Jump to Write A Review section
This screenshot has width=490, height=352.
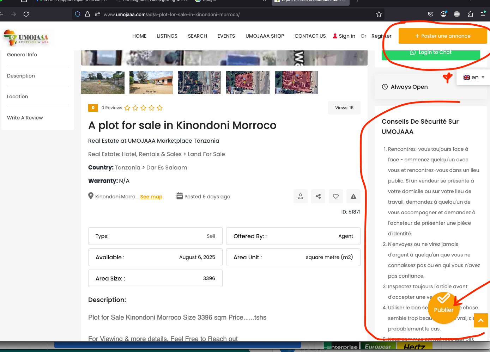point(25,118)
